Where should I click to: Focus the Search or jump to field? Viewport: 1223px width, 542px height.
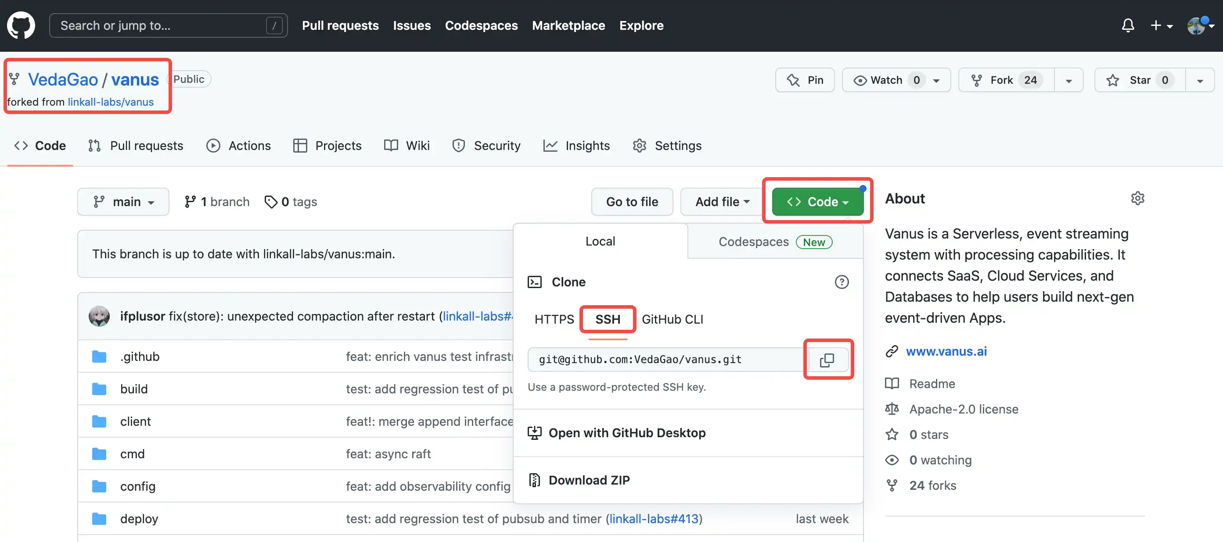click(169, 25)
